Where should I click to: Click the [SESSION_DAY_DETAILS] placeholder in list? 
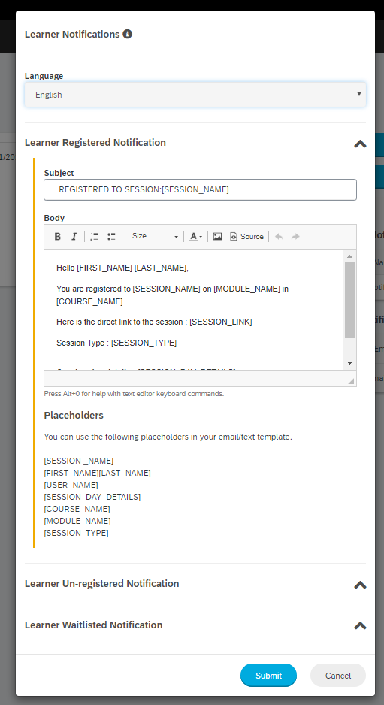tap(92, 497)
